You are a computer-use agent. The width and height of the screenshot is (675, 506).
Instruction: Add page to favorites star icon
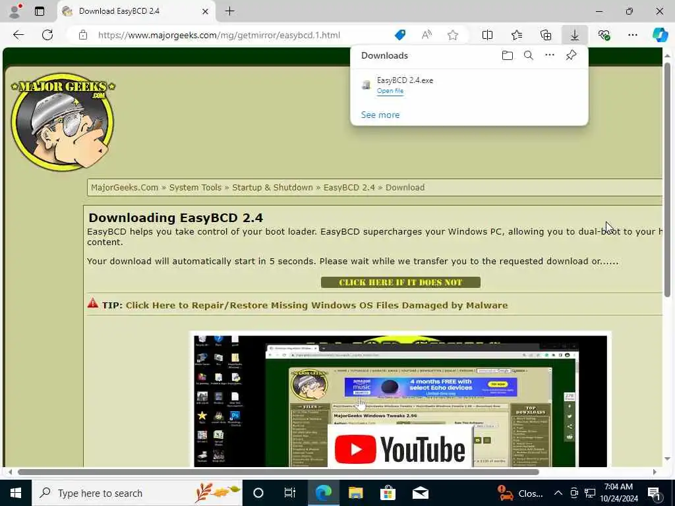pos(452,35)
